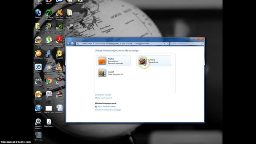Image resolution: width=256 pixels, height=144 pixels.
Task: Go to the main User Accounts page
Action: click(108, 110)
